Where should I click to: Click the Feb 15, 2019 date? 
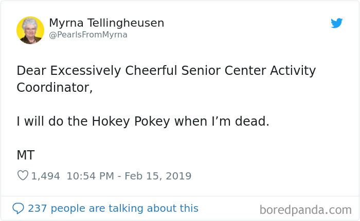click(158, 176)
